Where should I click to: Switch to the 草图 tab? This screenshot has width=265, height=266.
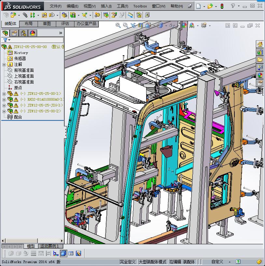47,24
